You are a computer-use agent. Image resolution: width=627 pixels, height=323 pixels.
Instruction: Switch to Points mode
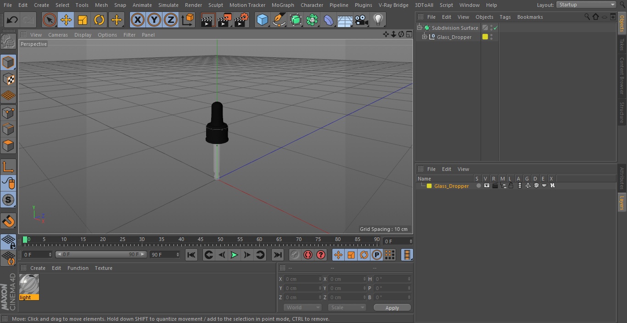click(x=8, y=112)
